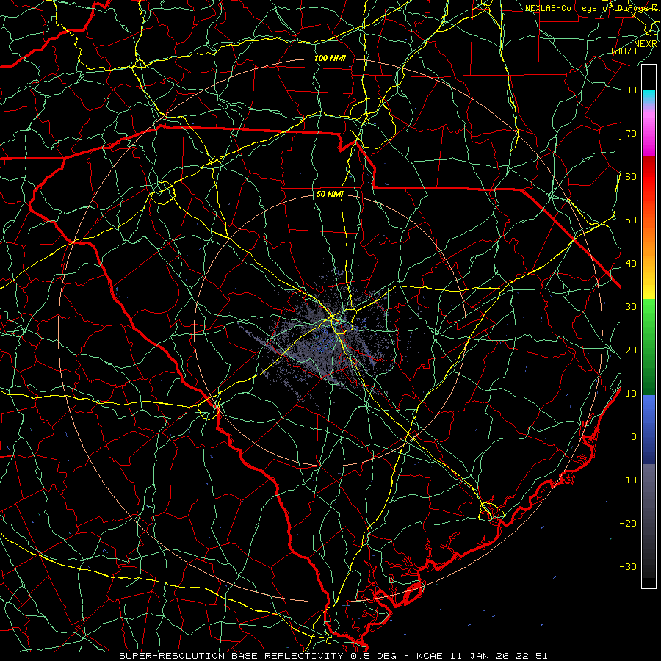Click the Super-Resolution Base Reflectivity caption
This screenshot has height=661, width=661.
(x=333, y=656)
